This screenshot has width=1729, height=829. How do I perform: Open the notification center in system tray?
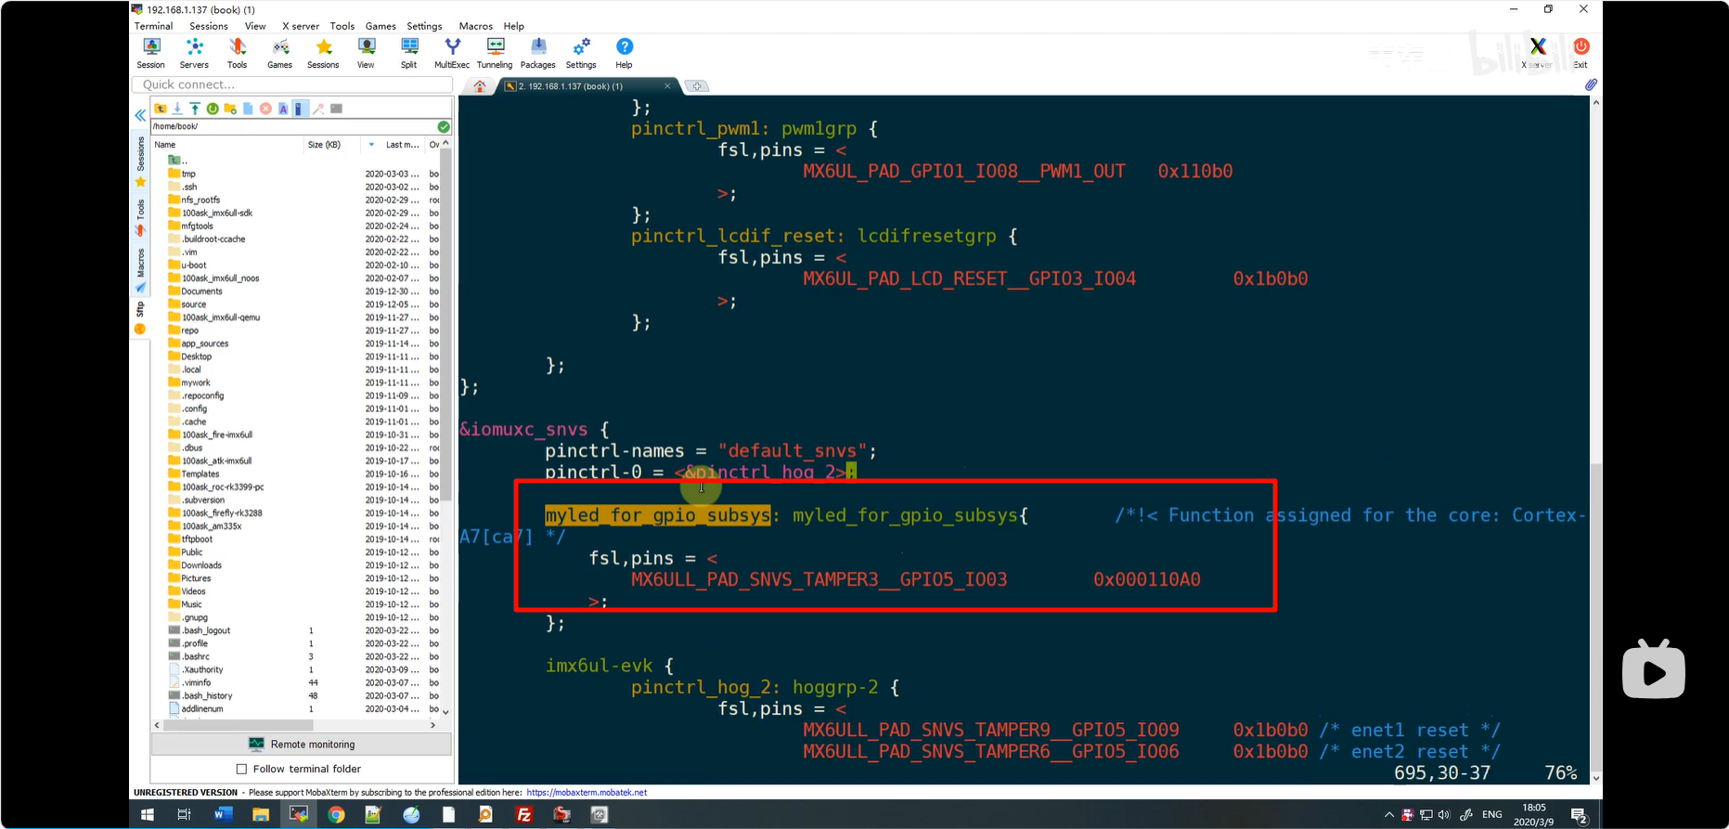point(1579,815)
